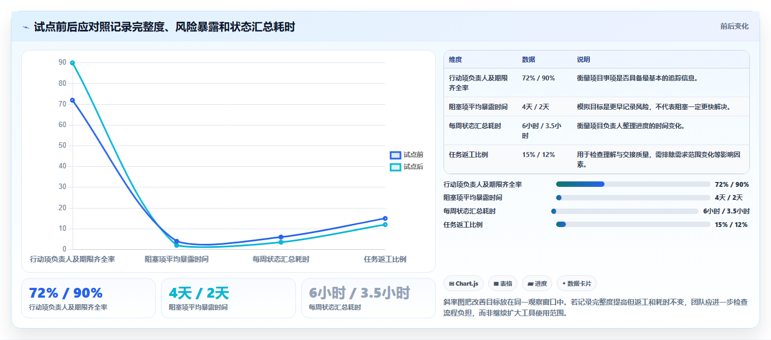This screenshot has width=771, height=340.
Task: Select table value 4天 / 2天
Action: pyautogui.click(x=535, y=106)
